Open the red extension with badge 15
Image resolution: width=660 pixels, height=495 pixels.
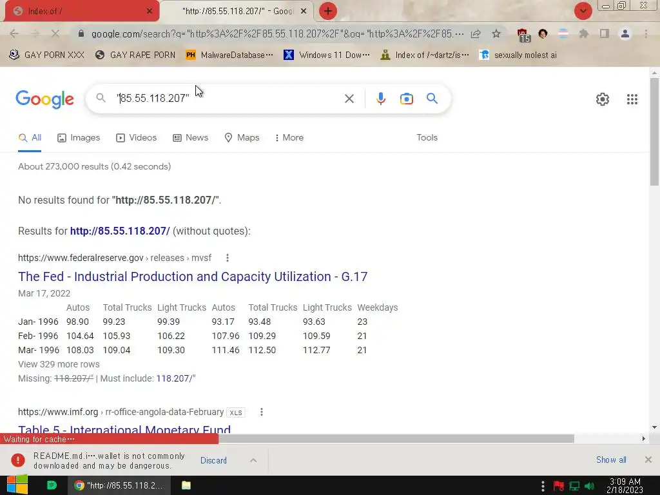click(x=523, y=35)
